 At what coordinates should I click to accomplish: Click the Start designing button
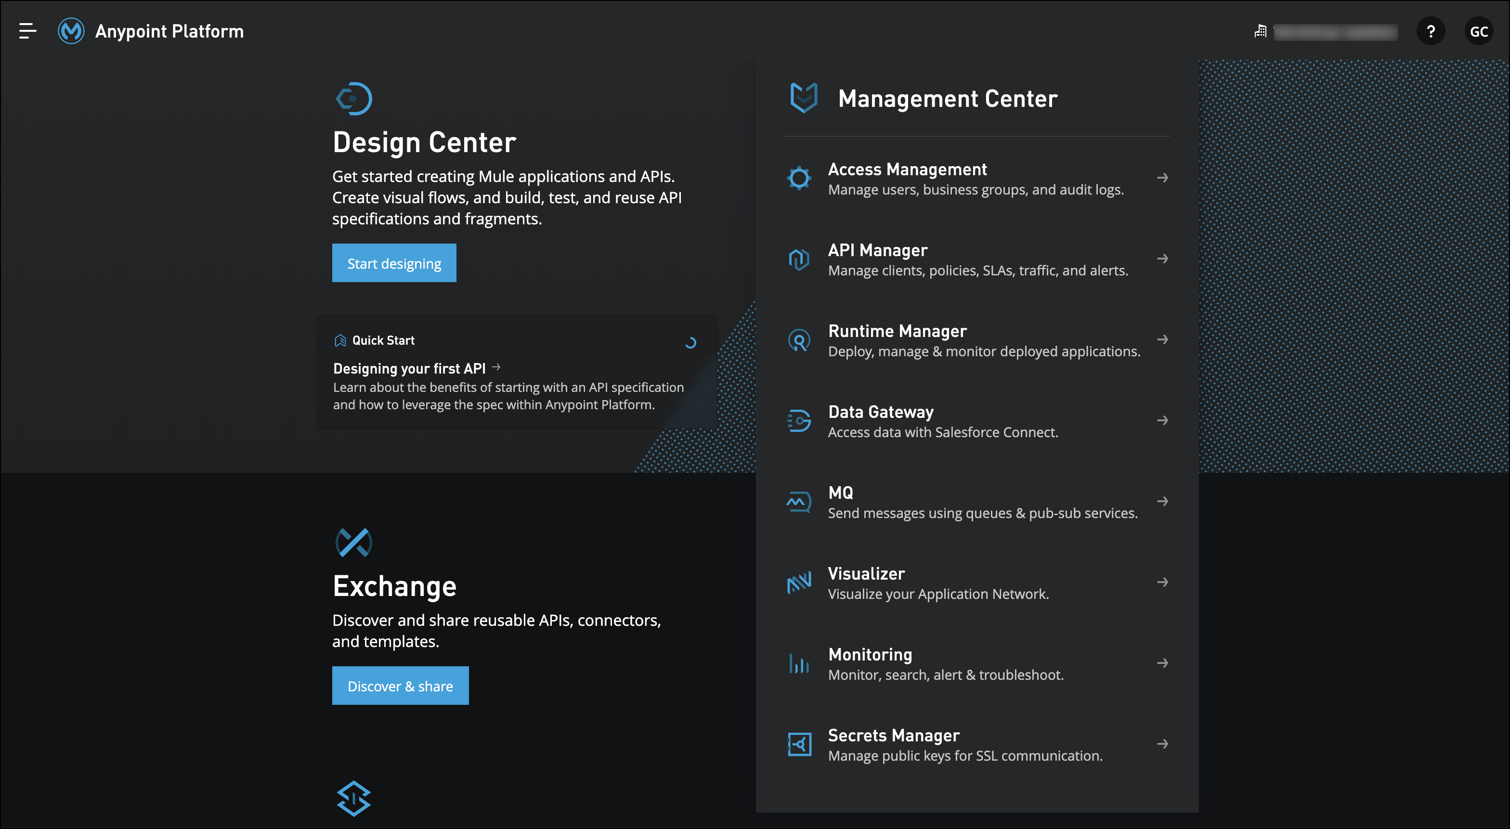394,263
